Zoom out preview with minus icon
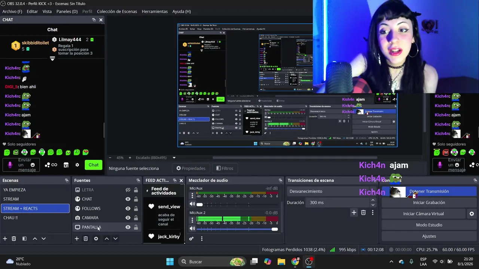The height and width of the screenshot is (269, 479). coord(110,158)
